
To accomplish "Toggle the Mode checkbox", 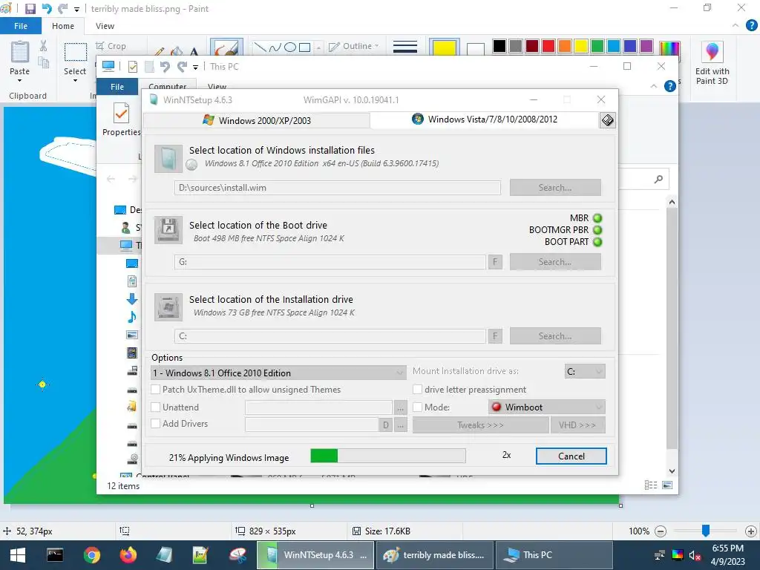I will 417,407.
